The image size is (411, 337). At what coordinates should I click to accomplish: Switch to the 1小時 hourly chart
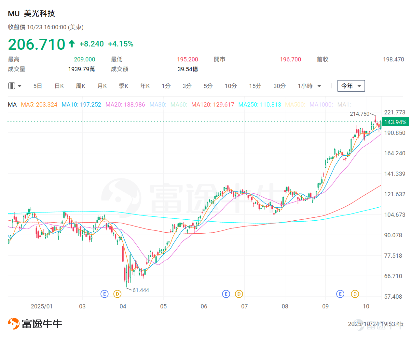305,86
